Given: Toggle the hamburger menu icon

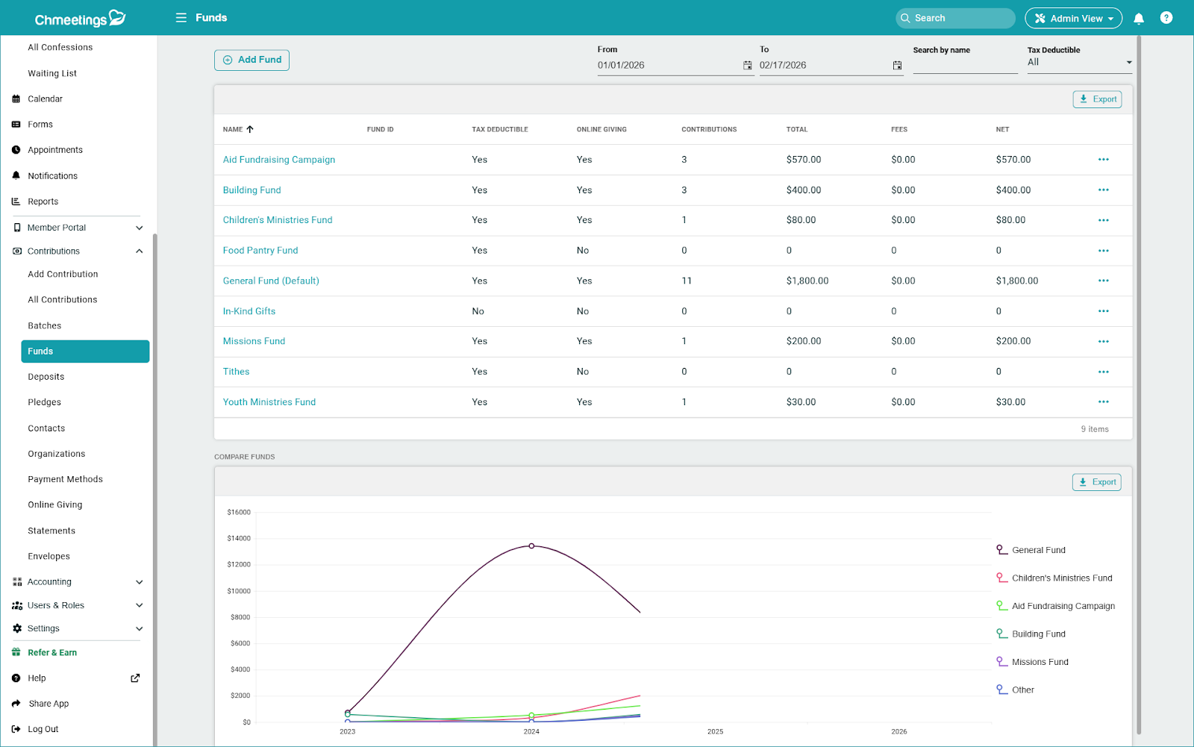Looking at the screenshot, I should tap(181, 18).
